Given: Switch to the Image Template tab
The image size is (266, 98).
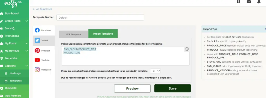Looking at the screenshot, I should pyautogui.click(x=103, y=34).
